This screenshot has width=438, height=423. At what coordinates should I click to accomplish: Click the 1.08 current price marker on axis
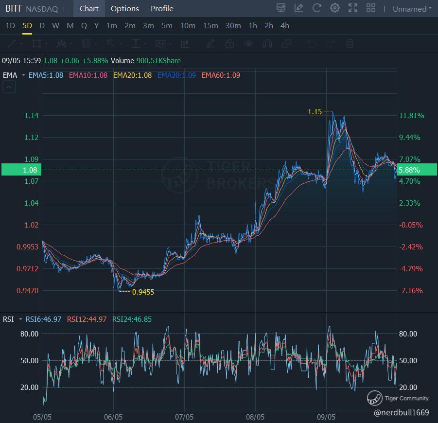pos(20,170)
